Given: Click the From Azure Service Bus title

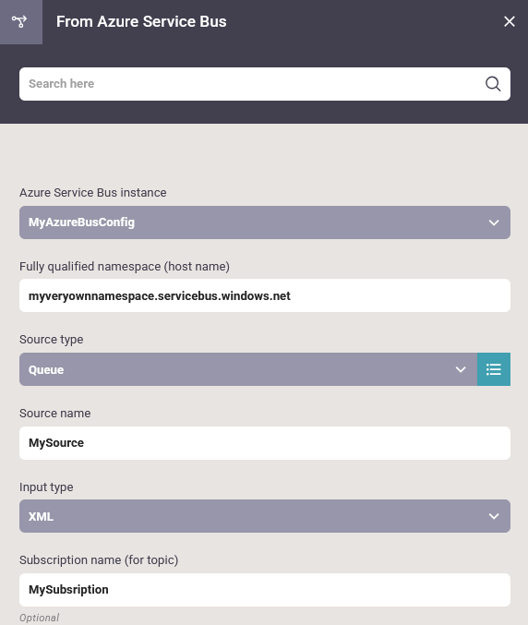Looking at the screenshot, I should [x=141, y=21].
